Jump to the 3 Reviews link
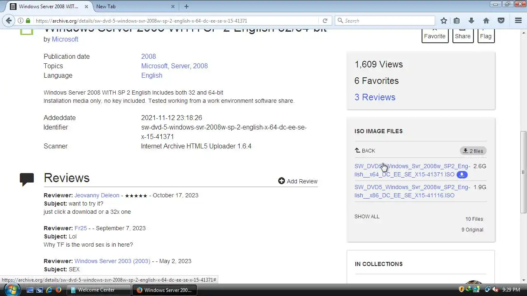 [x=375, y=97]
